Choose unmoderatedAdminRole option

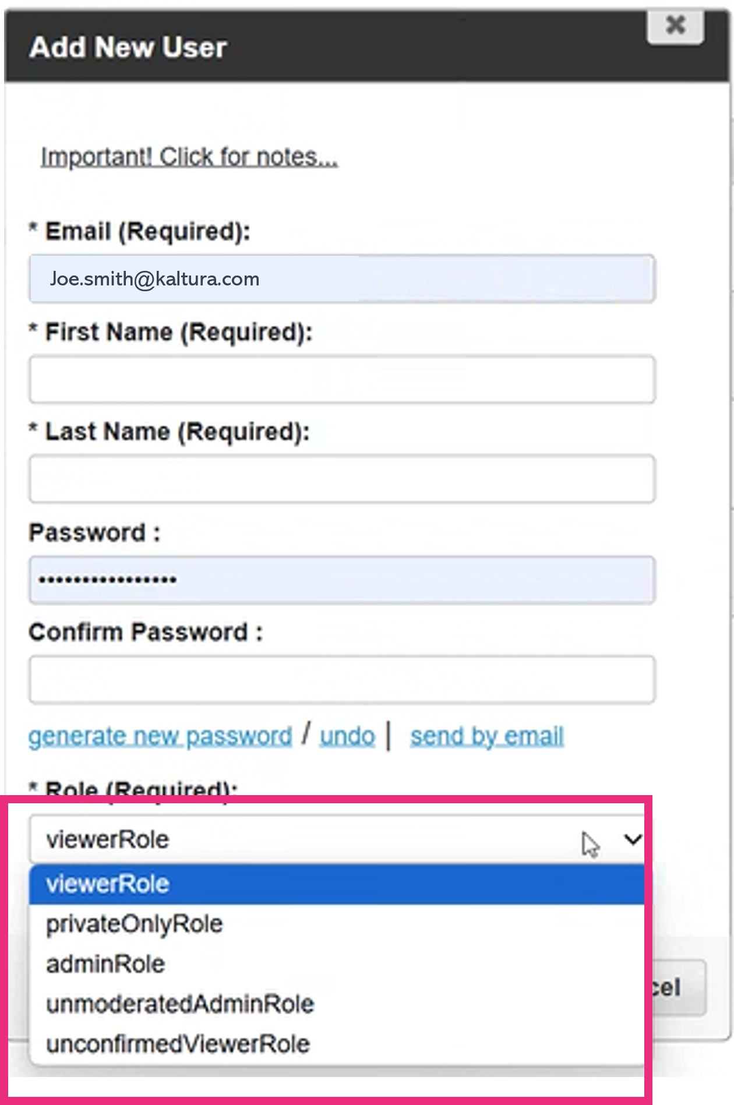tap(337, 1004)
